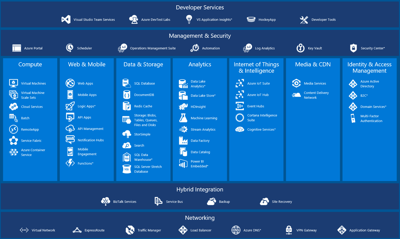The height and width of the screenshot is (239, 400).
Task: Click the Cloud Services icon
Action: coord(14,107)
